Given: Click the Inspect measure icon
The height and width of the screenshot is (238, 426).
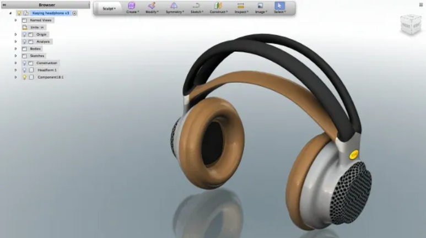Looking at the screenshot, I should coord(241,6).
